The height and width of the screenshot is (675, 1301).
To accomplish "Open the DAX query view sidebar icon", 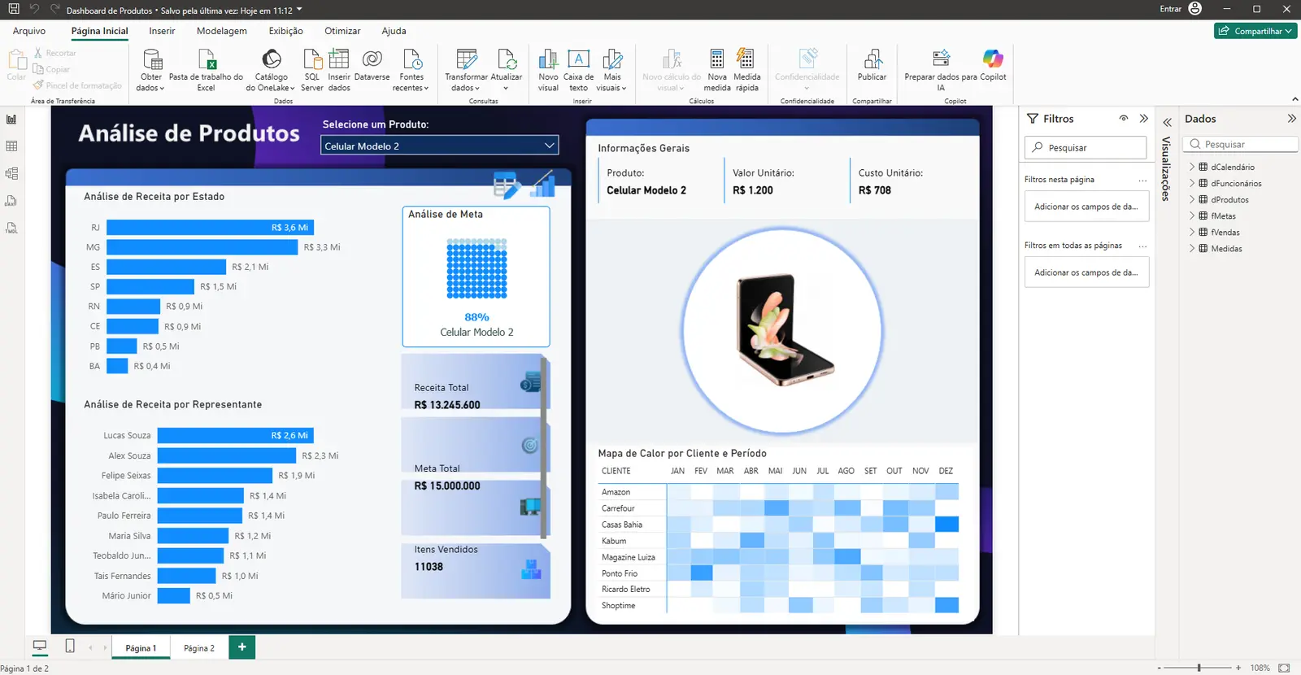I will (x=11, y=201).
